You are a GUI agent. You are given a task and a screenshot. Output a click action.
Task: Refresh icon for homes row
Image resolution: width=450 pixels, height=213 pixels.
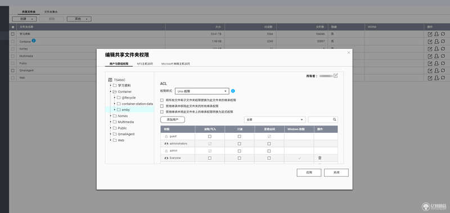click(443, 49)
